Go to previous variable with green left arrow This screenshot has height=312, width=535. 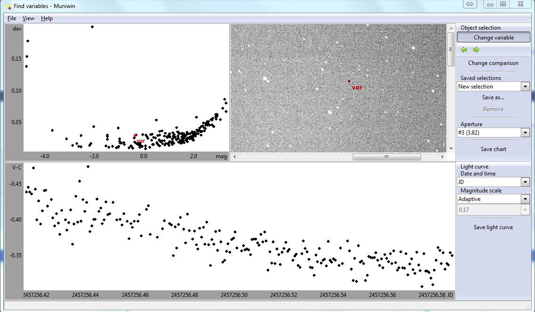coord(464,50)
